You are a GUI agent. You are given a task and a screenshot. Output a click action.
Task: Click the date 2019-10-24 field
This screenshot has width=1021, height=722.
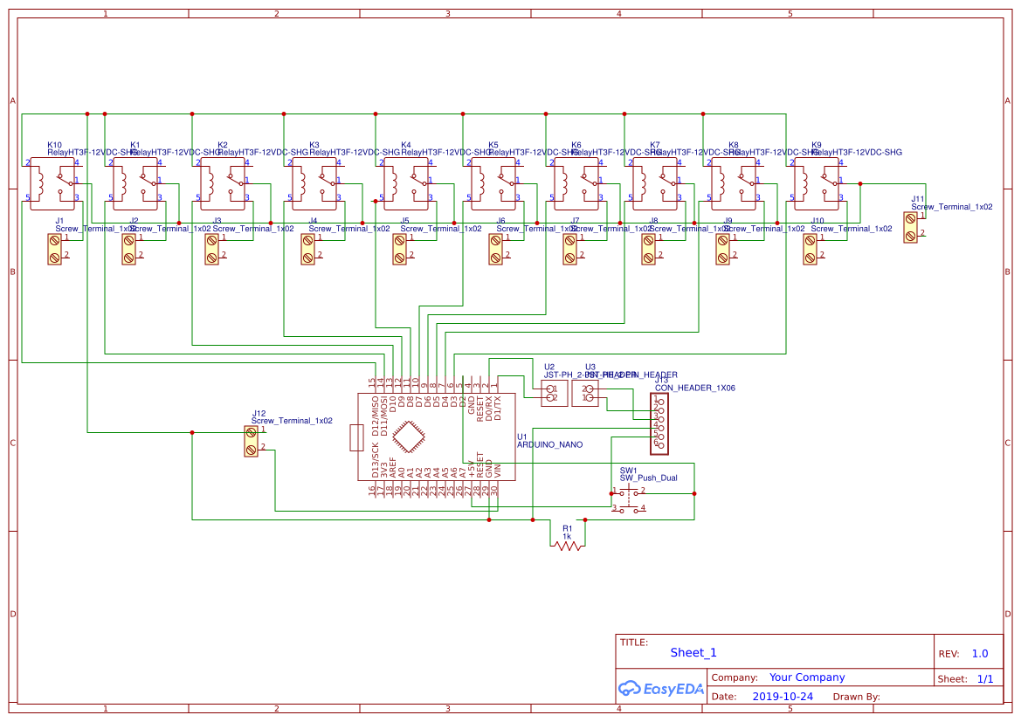(784, 695)
